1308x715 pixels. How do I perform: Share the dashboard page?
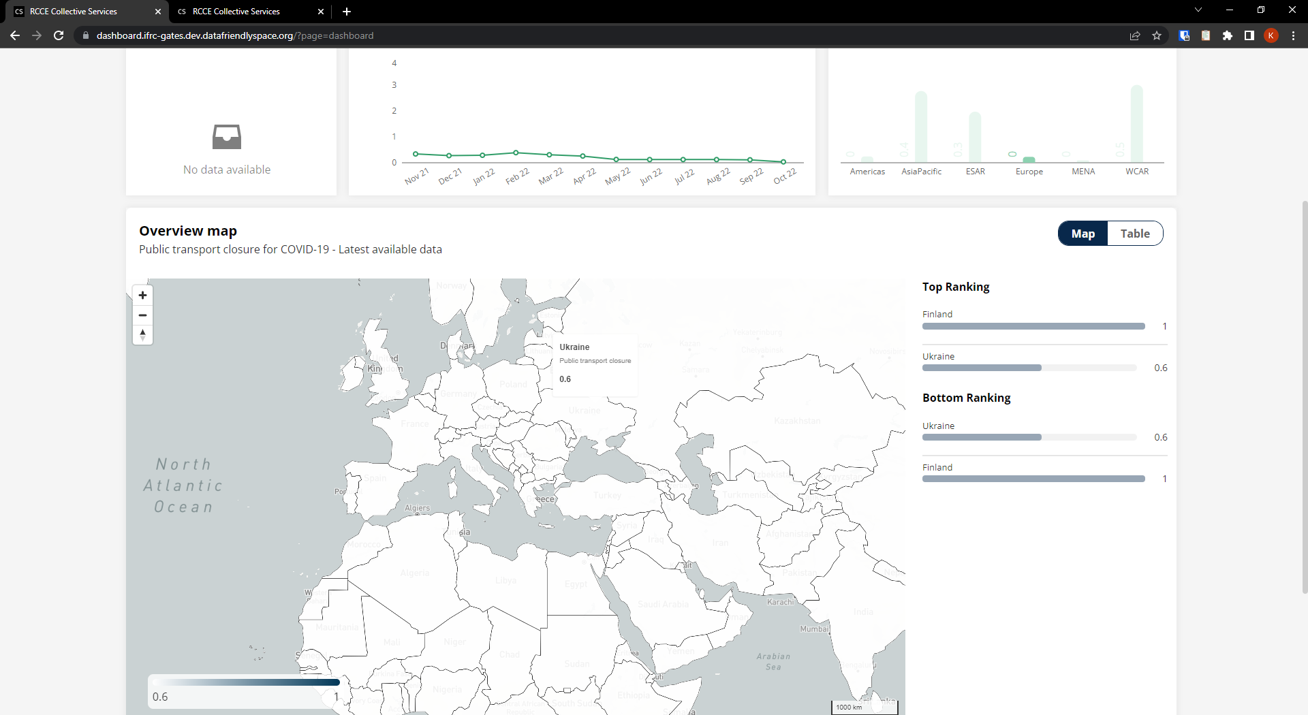click(x=1134, y=35)
